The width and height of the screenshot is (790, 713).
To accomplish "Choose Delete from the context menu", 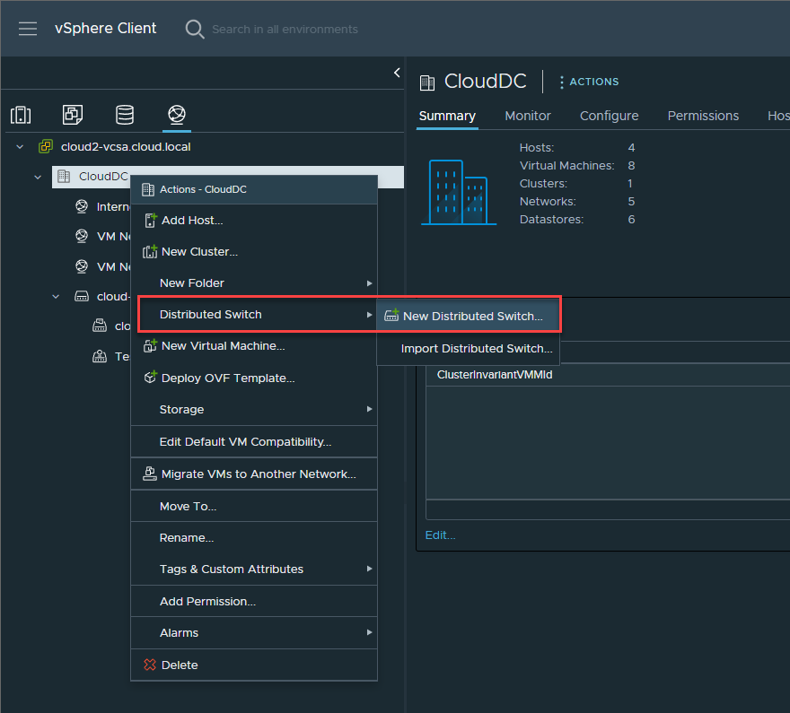I will (254, 665).
